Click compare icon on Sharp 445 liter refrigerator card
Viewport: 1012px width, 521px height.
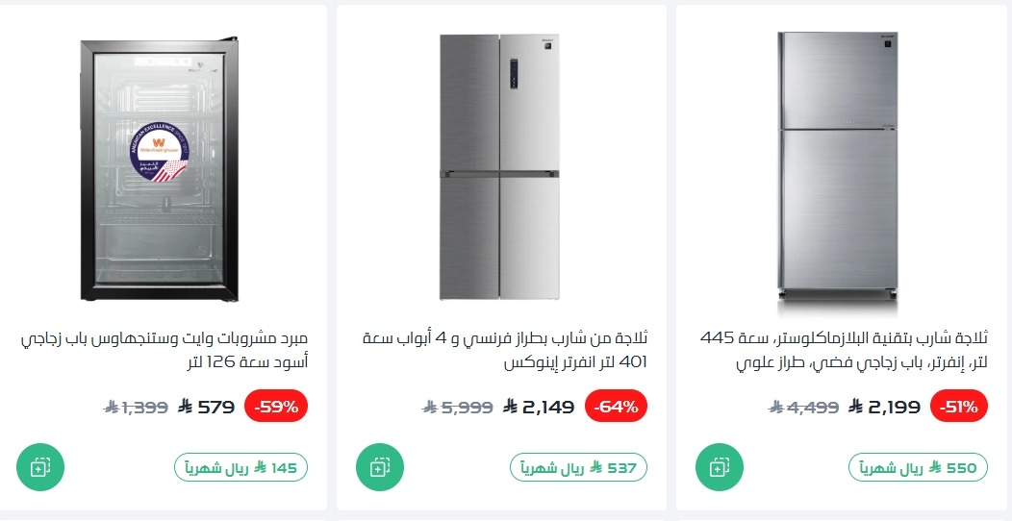click(718, 467)
